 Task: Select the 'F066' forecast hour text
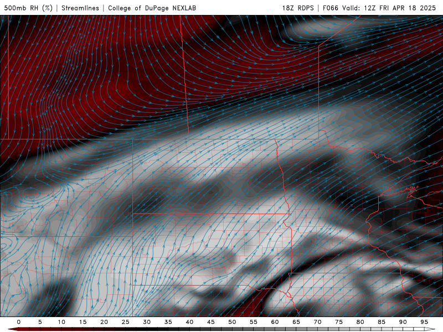[330, 8]
